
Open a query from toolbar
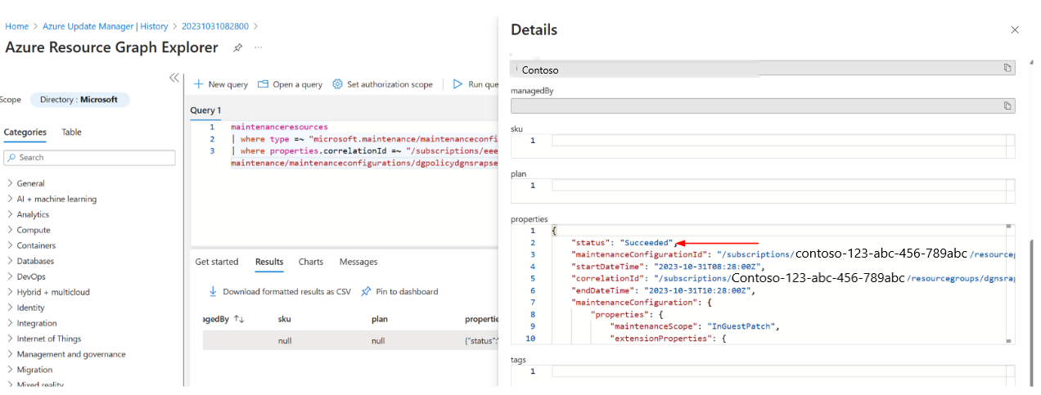point(290,84)
